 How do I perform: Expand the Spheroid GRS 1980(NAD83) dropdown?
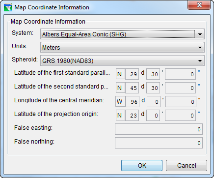click(122, 60)
